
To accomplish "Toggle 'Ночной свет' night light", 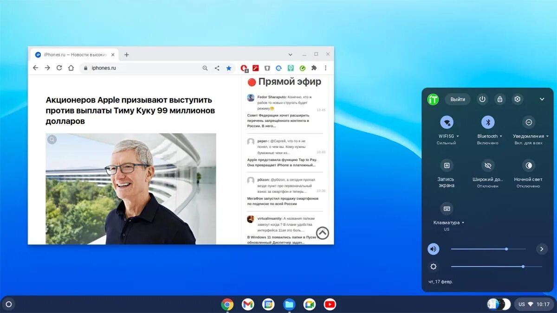I will pyautogui.click(x=528, y=166).
